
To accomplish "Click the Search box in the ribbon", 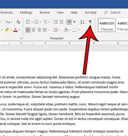I will (x=112, y=12).
